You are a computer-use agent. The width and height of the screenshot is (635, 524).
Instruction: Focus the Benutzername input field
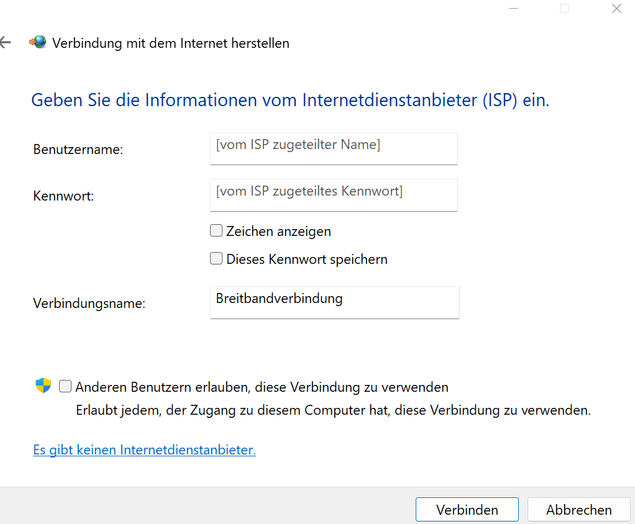[x=334, y=148]
